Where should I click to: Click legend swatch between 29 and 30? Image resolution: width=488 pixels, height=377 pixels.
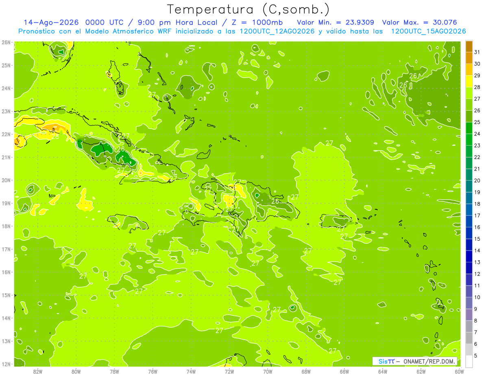[469, 70]
